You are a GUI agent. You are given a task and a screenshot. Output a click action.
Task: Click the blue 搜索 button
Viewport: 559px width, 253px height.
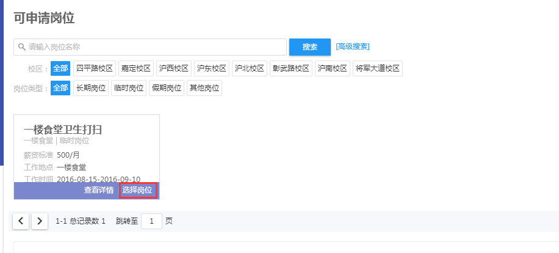tap(309, 47)
